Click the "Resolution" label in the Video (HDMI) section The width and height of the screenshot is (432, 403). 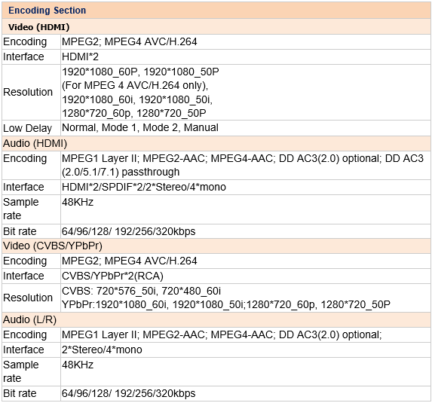[x=28, y=92]
